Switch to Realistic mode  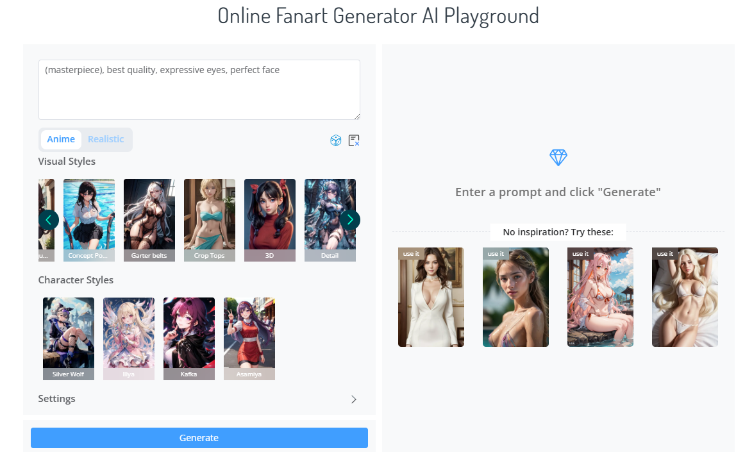point(106,139)
